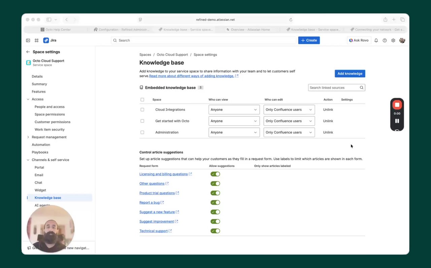Image resolution: width=431 pixels, height=268 pixels.
Task: Toggle suggestions for Suggest a new feature
Action: pos(215,212)
